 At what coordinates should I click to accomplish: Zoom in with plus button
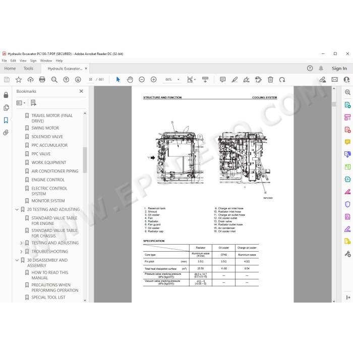click(153, 80)
